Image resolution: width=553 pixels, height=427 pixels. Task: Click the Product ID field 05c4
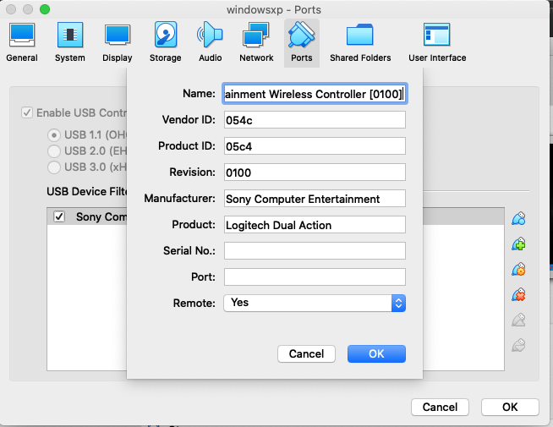pos(315,146)
